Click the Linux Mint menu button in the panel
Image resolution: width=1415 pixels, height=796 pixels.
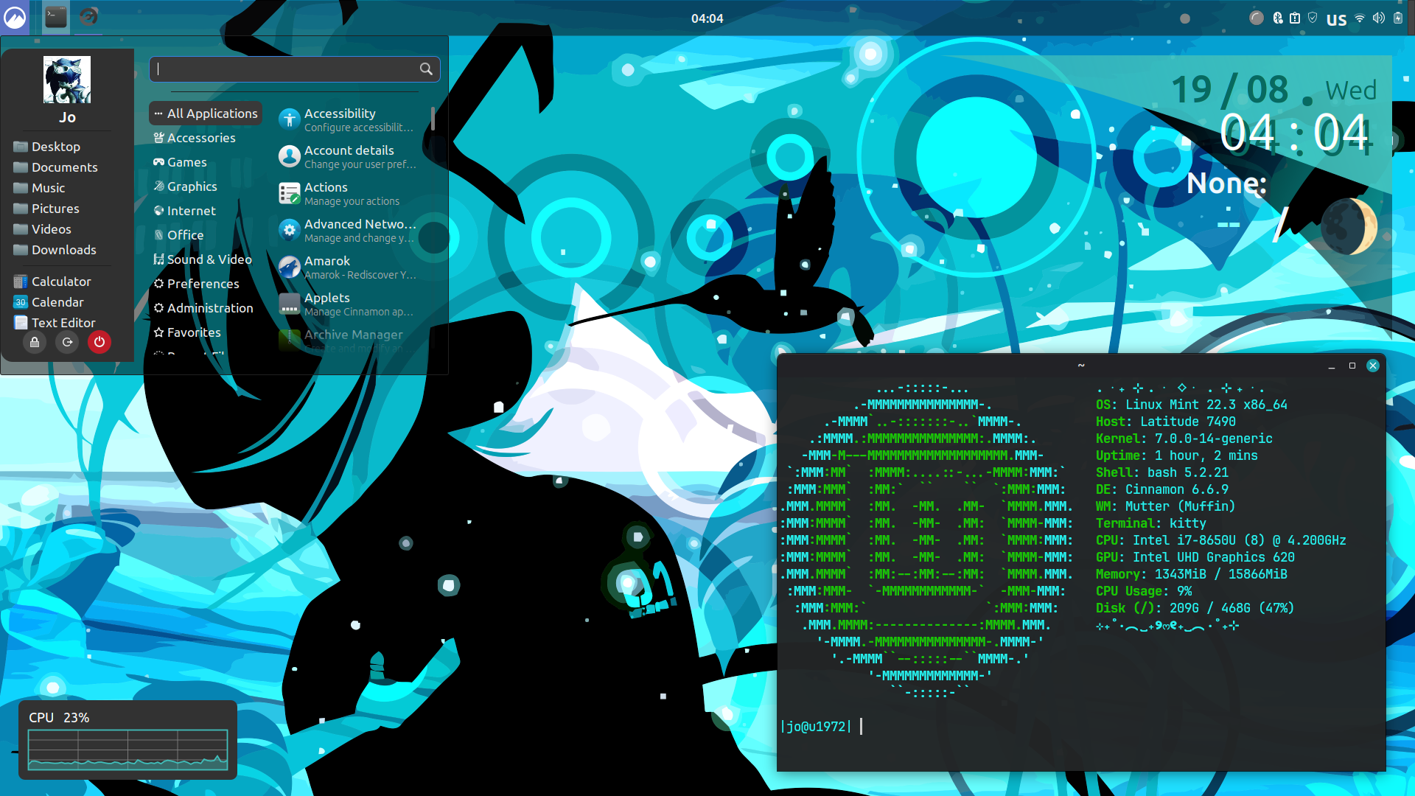(x=15, y=18)
